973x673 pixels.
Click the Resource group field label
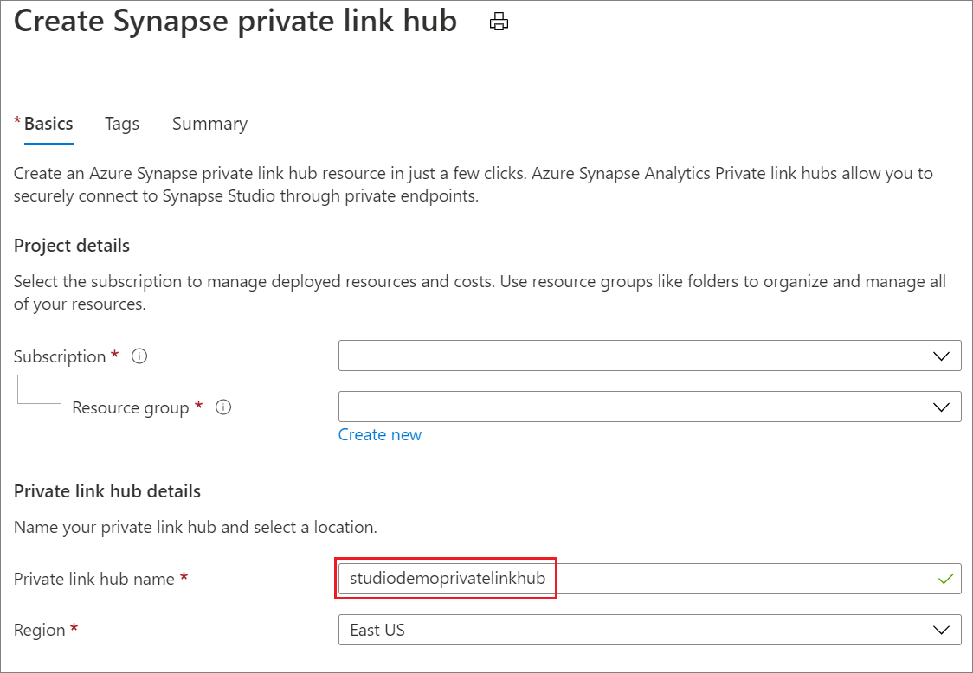(x=130, y=407)
